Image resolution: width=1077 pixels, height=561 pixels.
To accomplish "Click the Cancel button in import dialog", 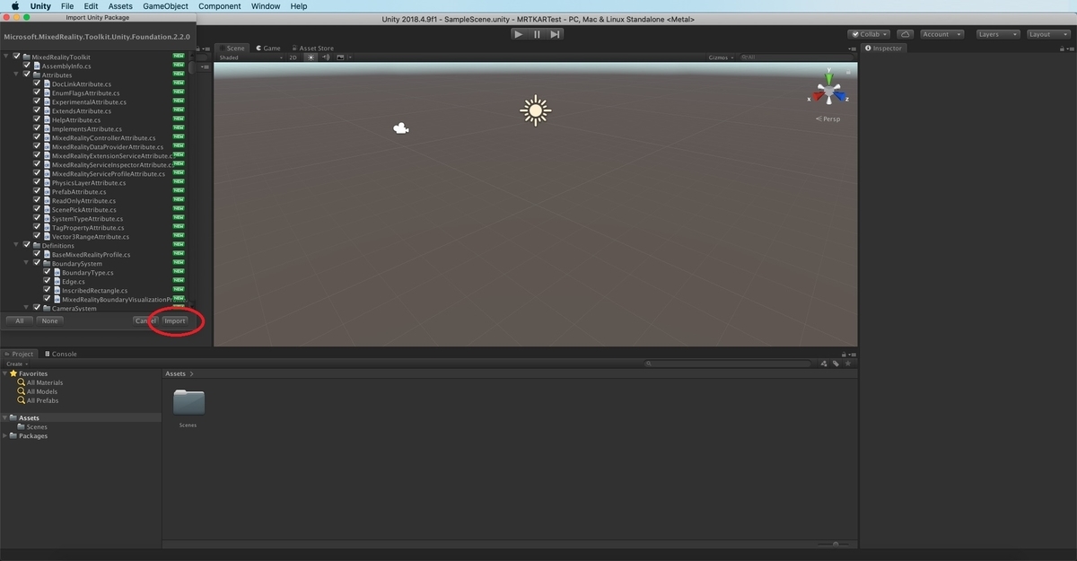I will 144,320.
